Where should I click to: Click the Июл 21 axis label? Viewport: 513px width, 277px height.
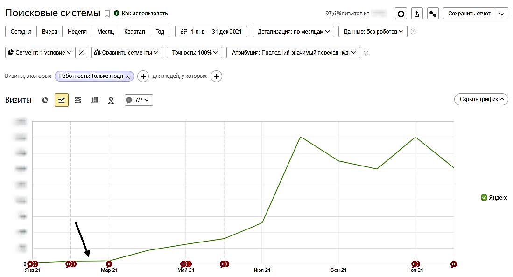(262, 270)
